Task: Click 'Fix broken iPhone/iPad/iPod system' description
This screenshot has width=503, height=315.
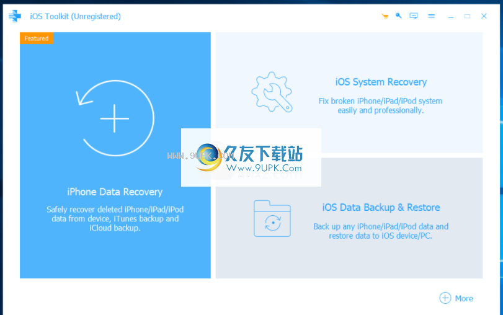Action: point(380,105)
